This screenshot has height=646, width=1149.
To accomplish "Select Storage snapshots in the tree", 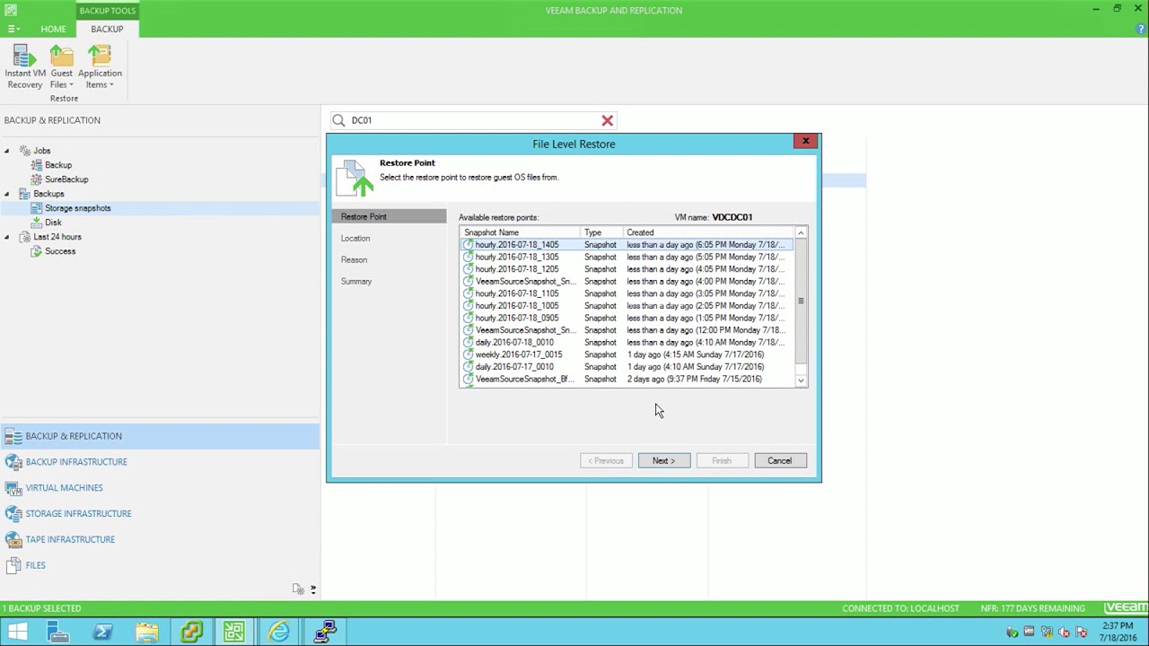I will [78, 208].
